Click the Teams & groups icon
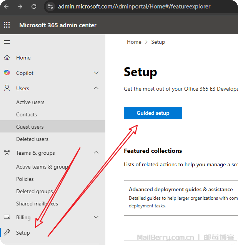Screen dimensions: 238x245 7,153
